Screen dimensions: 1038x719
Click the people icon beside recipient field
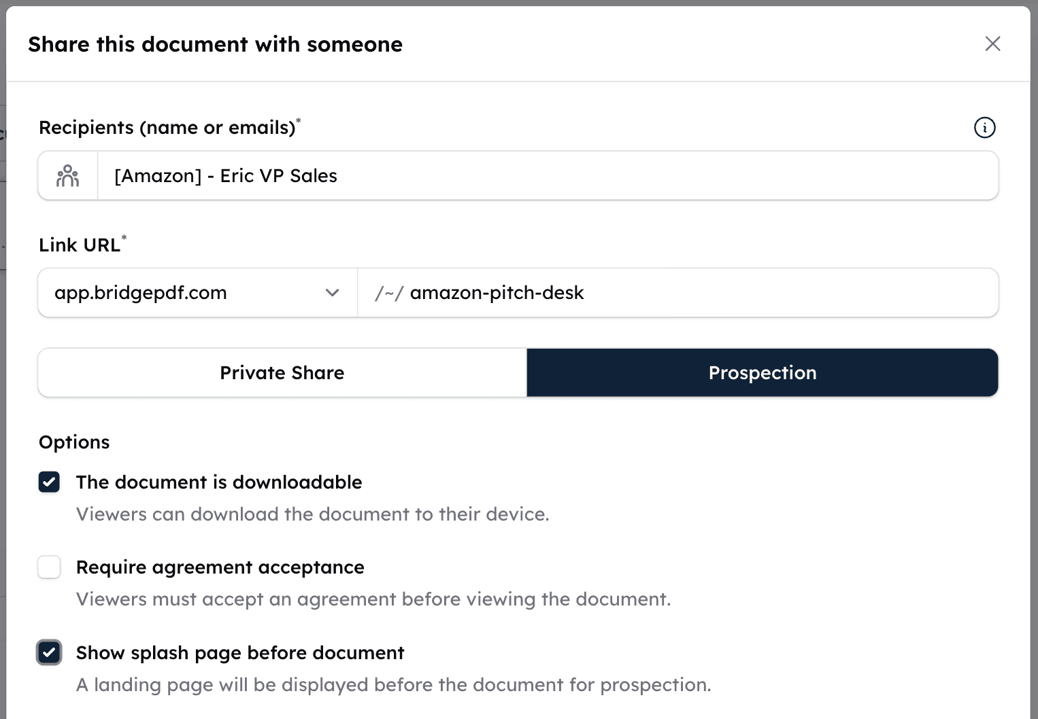[67, 175]
